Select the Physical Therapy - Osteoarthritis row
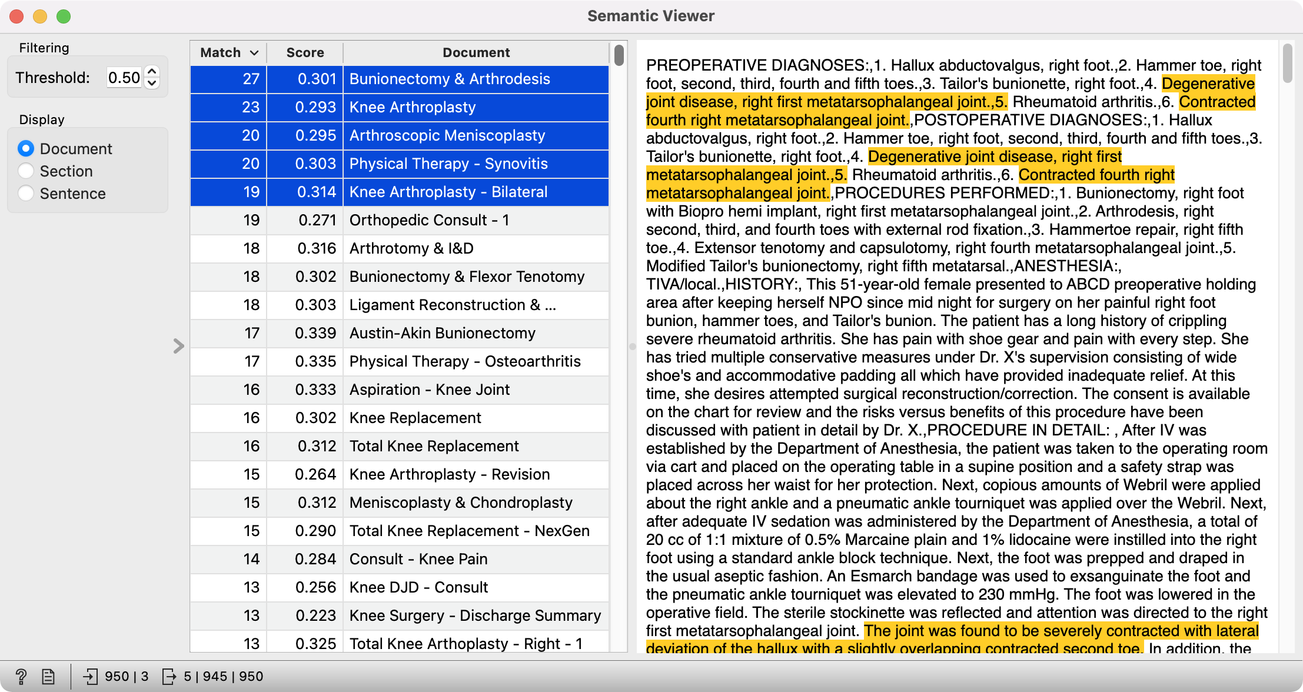 pos(400,361)
